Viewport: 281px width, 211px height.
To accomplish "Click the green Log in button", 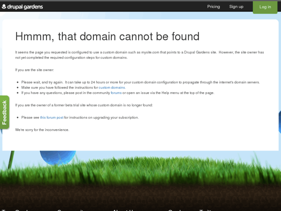I will click(x=265, y=7).
